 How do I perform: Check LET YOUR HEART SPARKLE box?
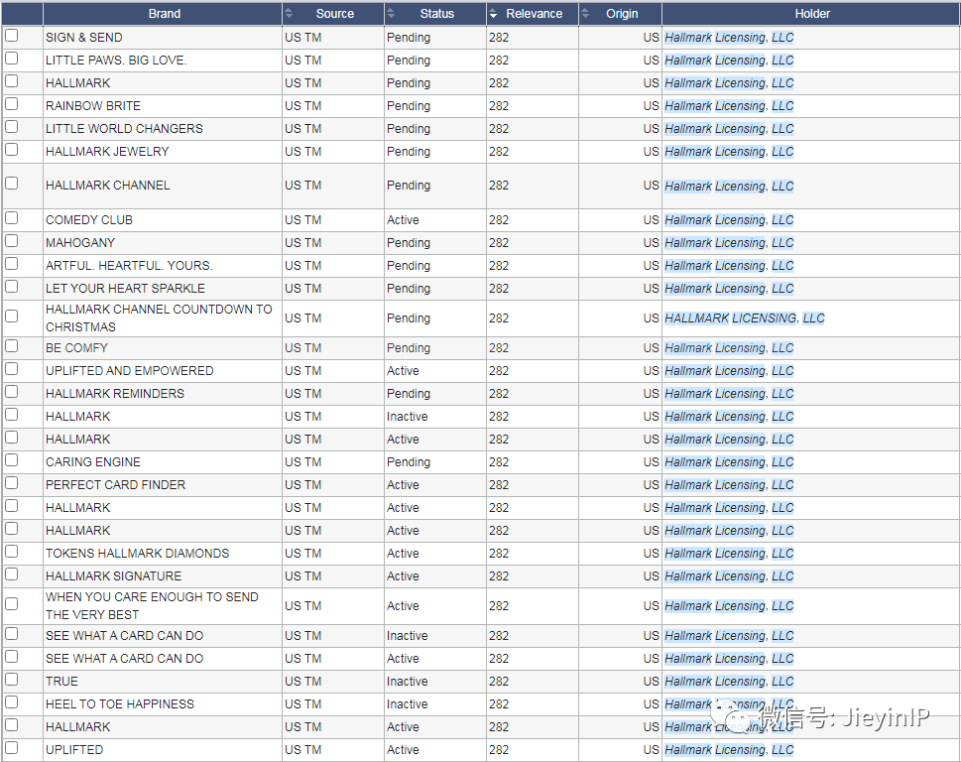pyautogui.click(x=12, y=287)
